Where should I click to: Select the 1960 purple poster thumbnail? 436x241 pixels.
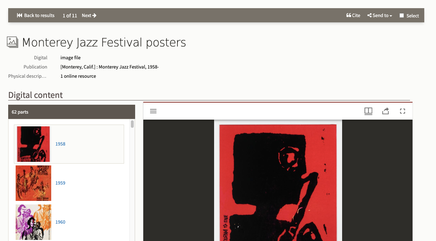pos(33,222)
